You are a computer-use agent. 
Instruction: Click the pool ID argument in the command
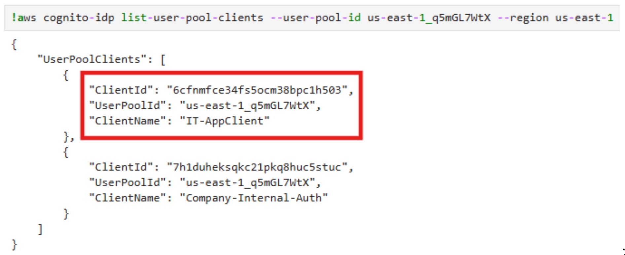coord(429,18)
